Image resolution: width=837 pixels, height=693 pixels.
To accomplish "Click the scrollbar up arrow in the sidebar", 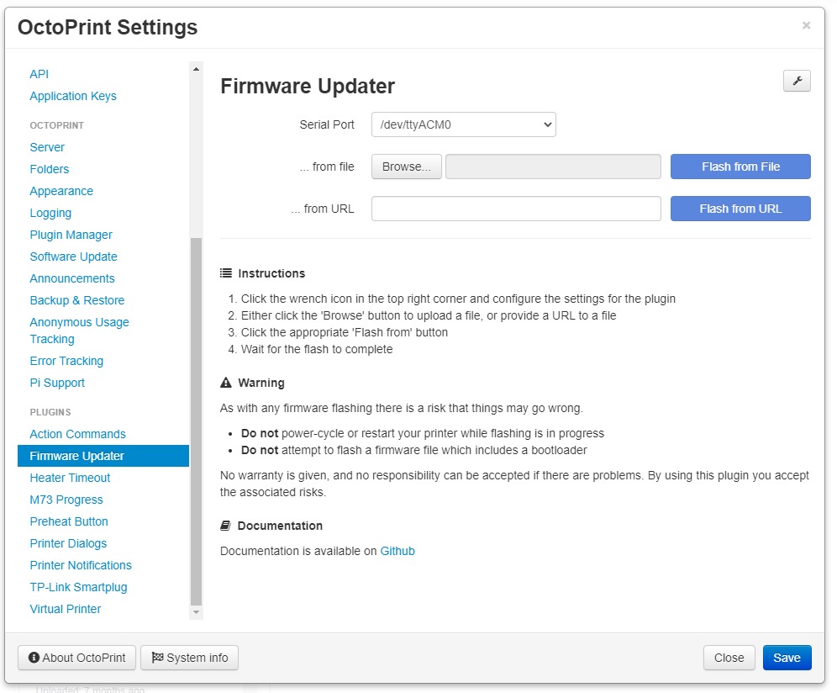I will point(196,70).
